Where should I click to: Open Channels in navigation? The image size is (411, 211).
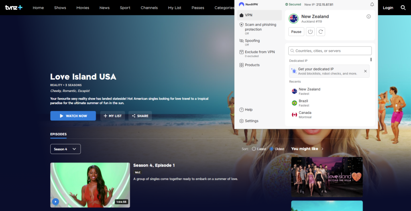(x=149, y=8)
